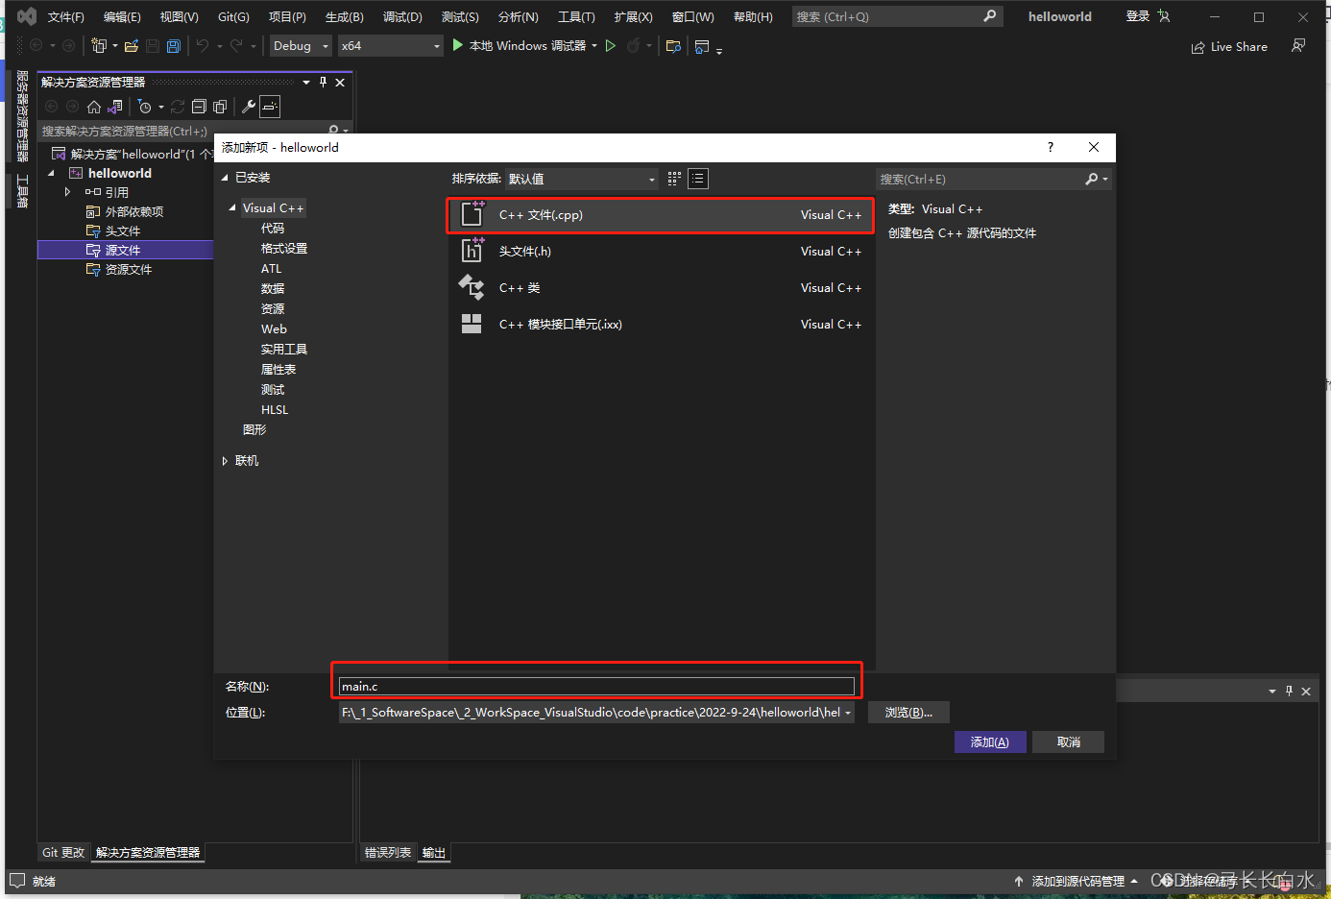Screen dimensions: 1331x899
Task: Click the Live Share icon
Action: click(1198, 47)
